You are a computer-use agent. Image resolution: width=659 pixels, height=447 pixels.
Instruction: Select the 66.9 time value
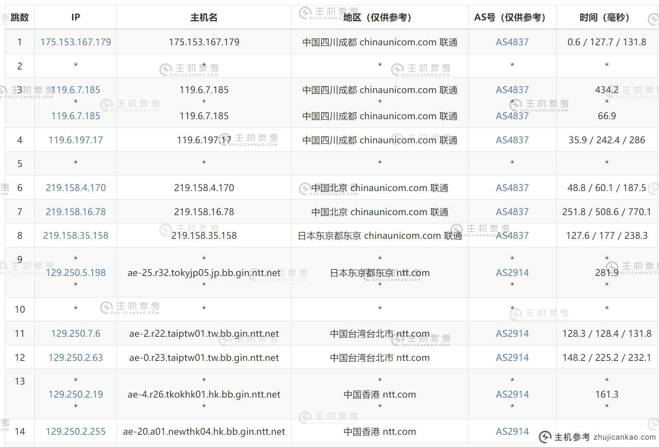coord(607,116)
